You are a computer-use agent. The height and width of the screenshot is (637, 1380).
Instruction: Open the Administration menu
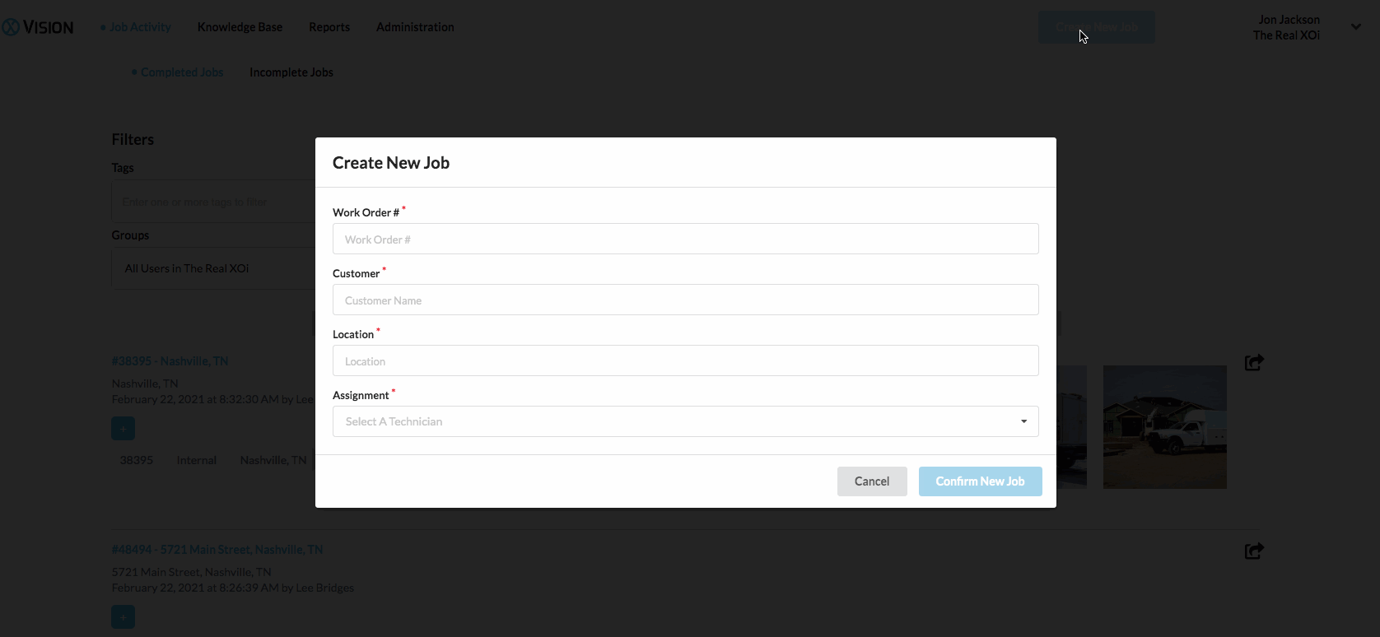click(415, 27)
